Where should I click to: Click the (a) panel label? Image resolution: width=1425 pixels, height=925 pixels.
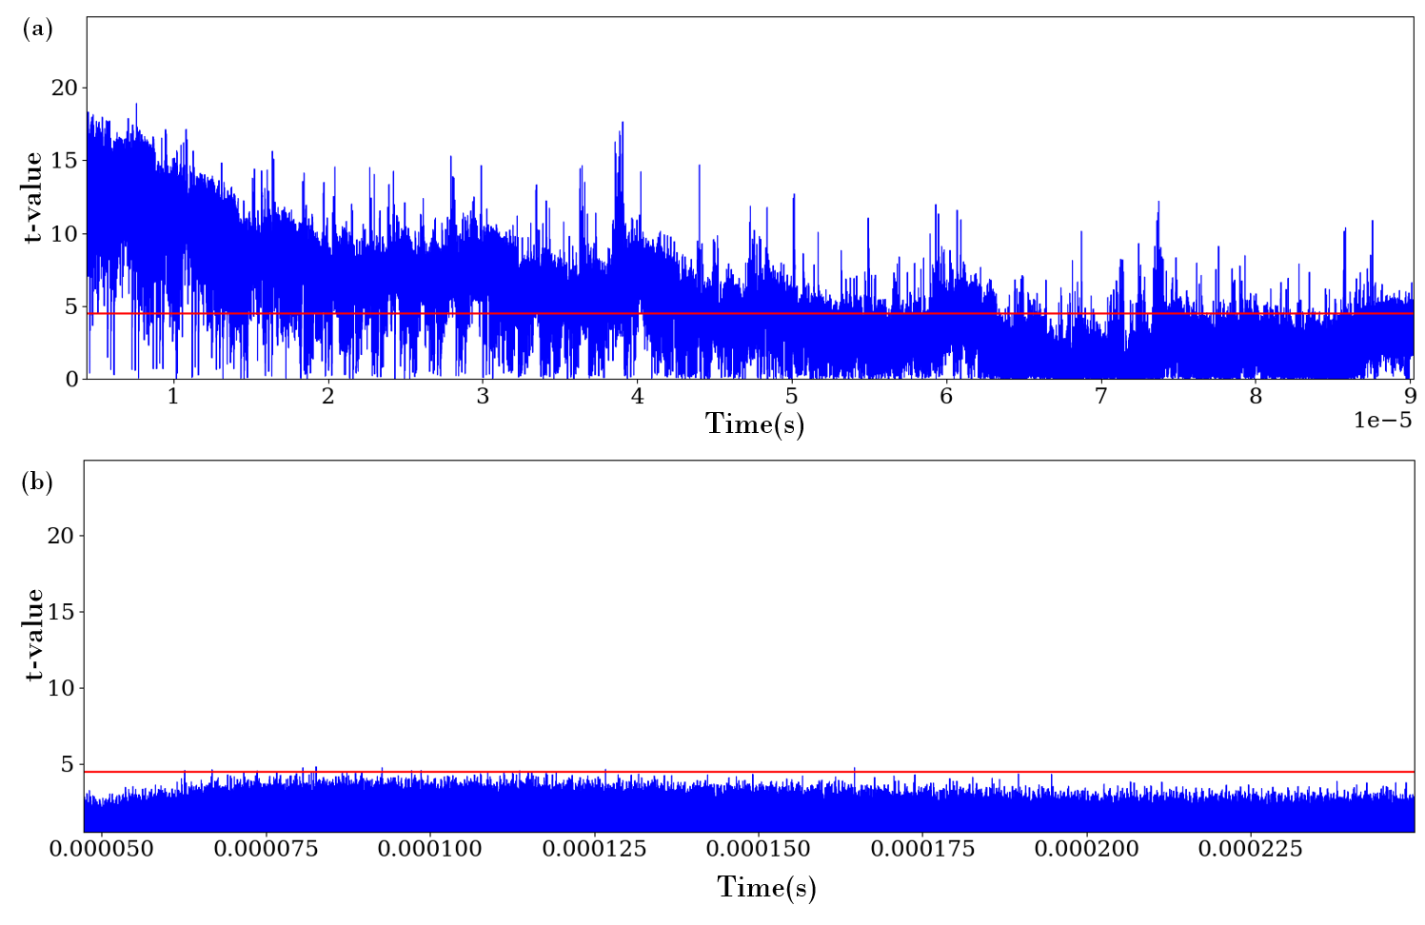(x=37, y=30)
